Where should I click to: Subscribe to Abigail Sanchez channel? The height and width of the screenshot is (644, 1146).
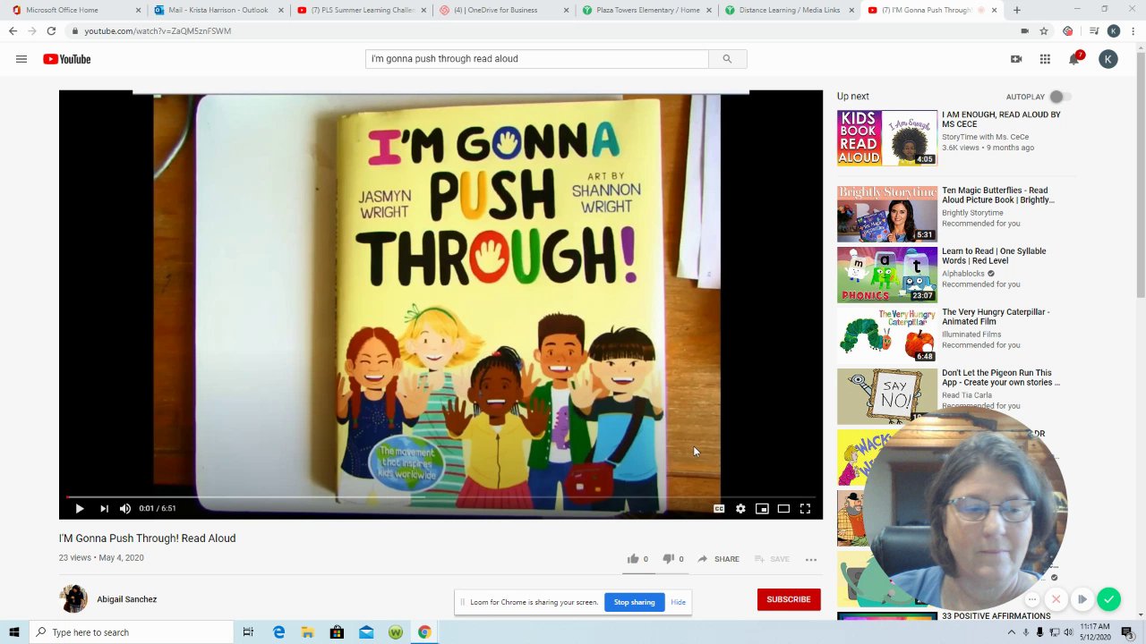click(x=789, y=599)
